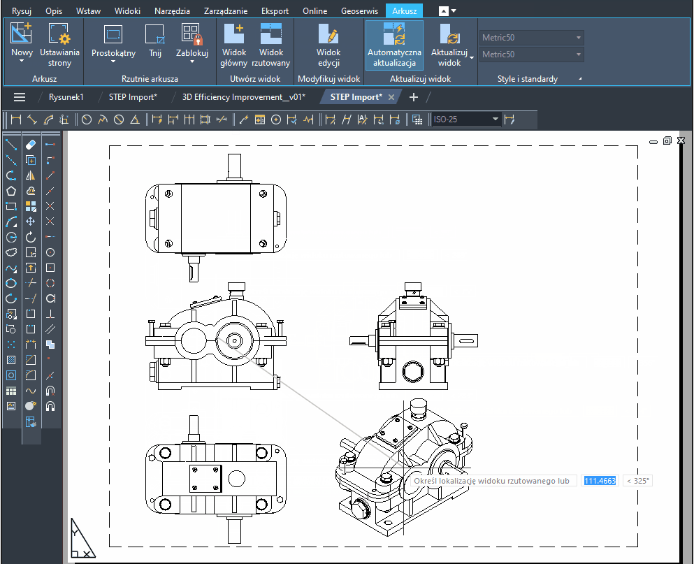
Task: Open the ISO-25 dimension style dropdown
Action: coord(496,119)
